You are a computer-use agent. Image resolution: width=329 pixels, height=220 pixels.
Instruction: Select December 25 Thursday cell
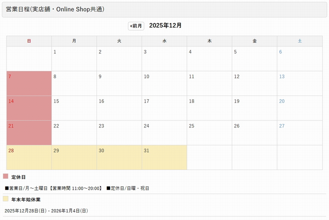pyautogui.click(x=209, y=132)
